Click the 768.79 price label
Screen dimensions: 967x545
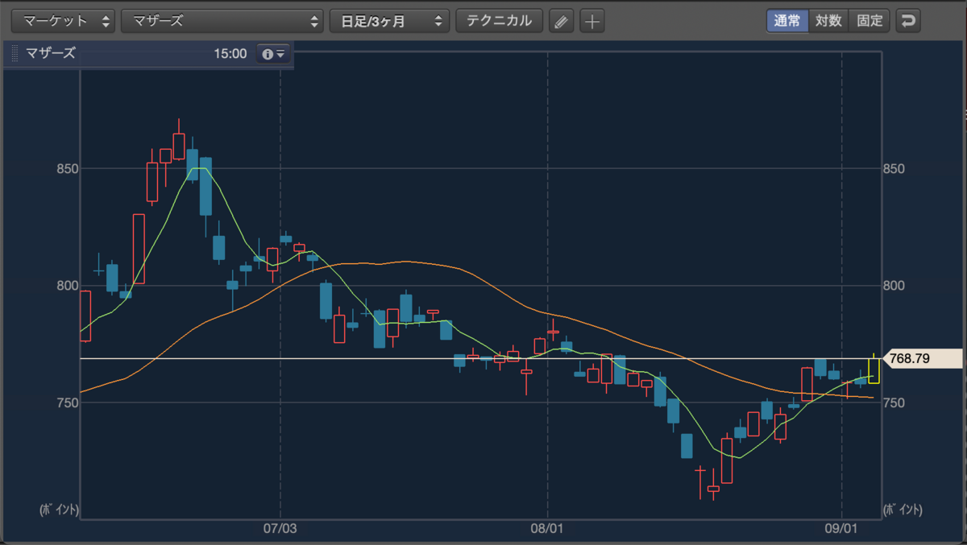(924, 359)
